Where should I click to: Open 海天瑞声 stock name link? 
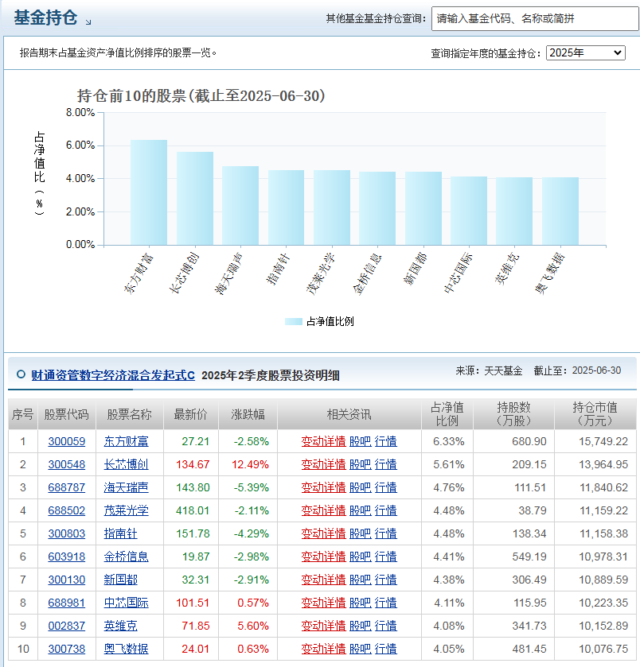(x=126, y=487)
